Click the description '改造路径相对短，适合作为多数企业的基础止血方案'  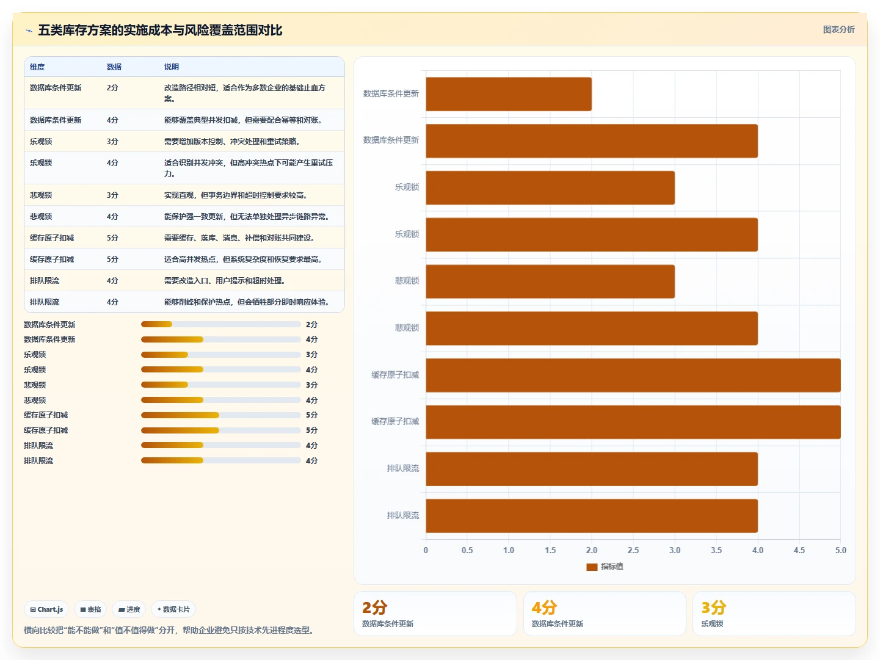(245, 93)
